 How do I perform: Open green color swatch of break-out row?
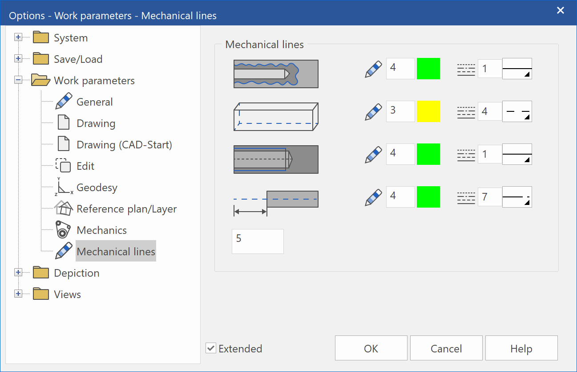tap(428, 69)
